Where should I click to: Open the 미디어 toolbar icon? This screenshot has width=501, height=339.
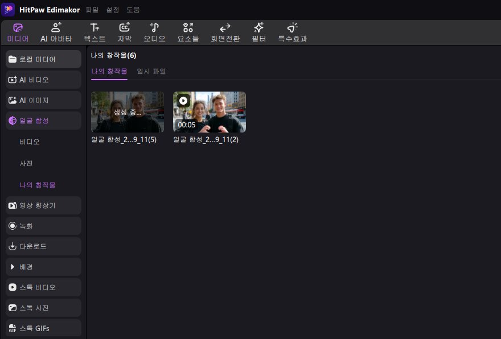point(18,28)
